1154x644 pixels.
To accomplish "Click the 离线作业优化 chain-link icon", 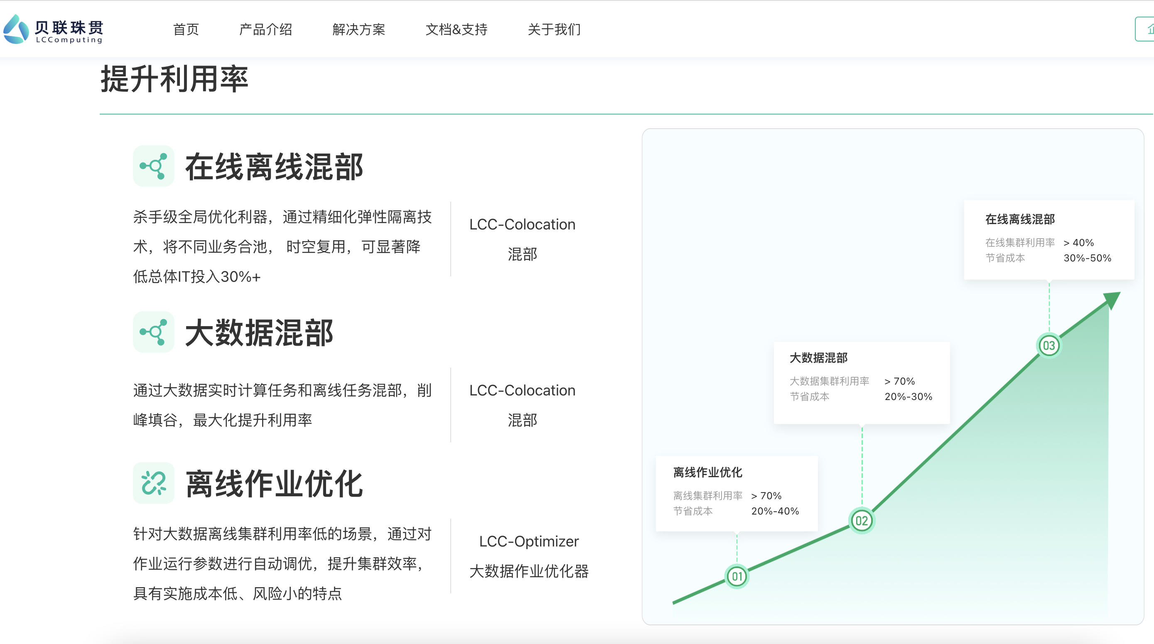I will 153,483.
